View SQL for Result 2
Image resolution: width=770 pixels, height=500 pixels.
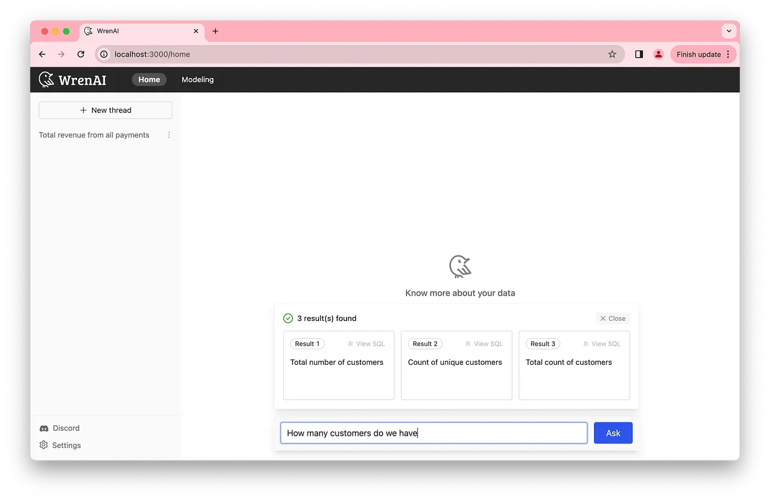coord(484,344)
